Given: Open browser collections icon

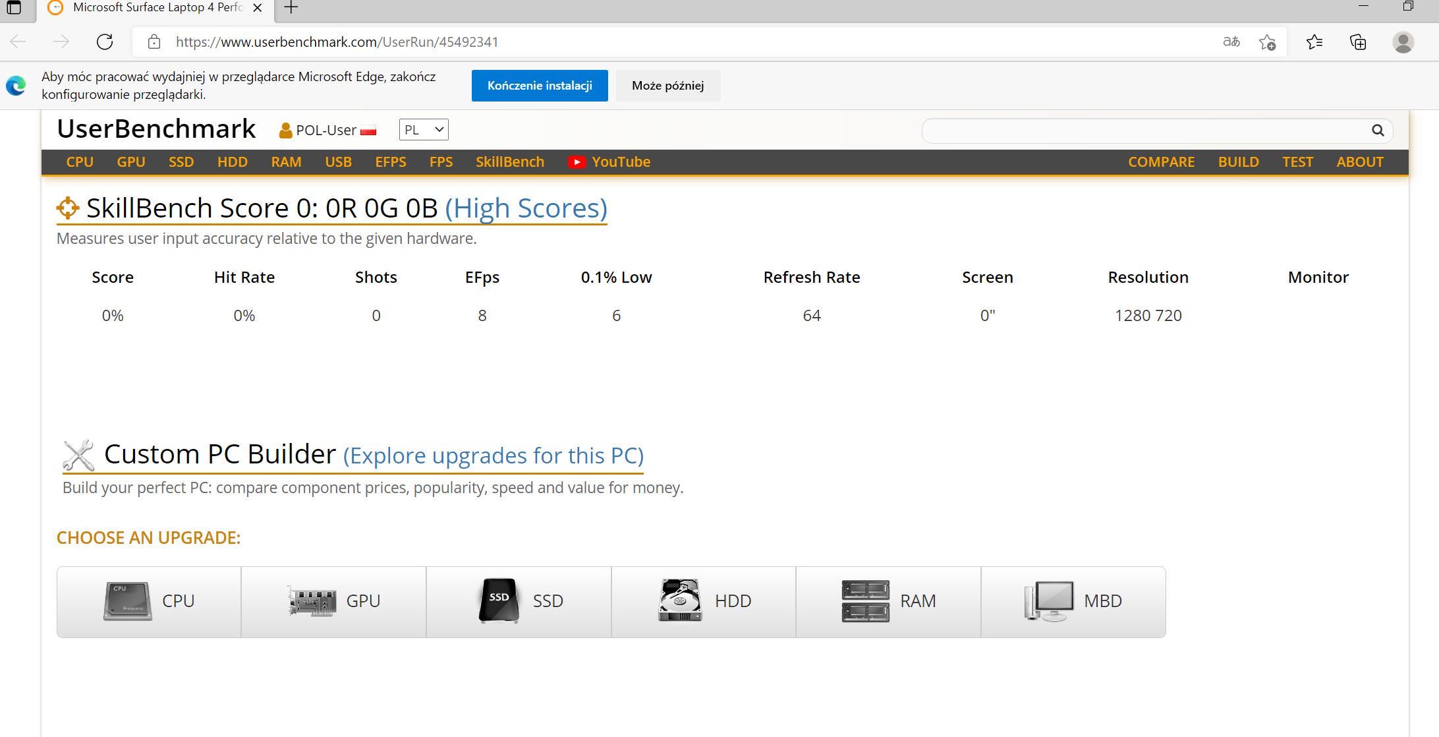Looking at the screenshot, I should pyautogui.click(x=1358, y=42).
